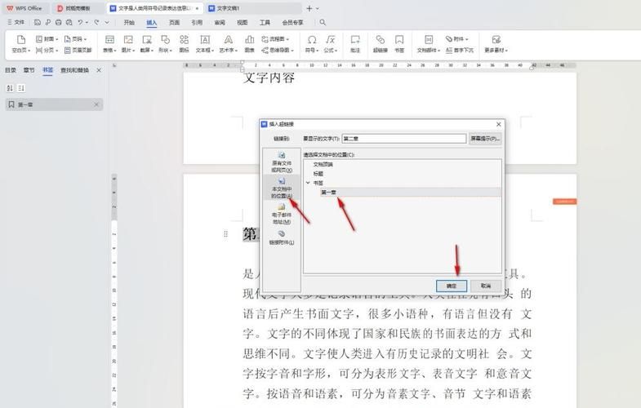Screen dimensions: 641x408
Task: Open the 页码 page number dropdown
Action: (x=76, y=39)
